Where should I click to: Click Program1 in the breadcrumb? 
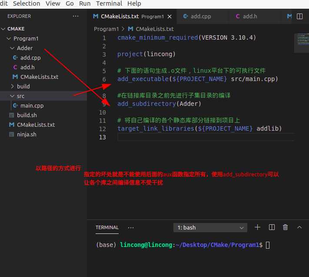106,29
